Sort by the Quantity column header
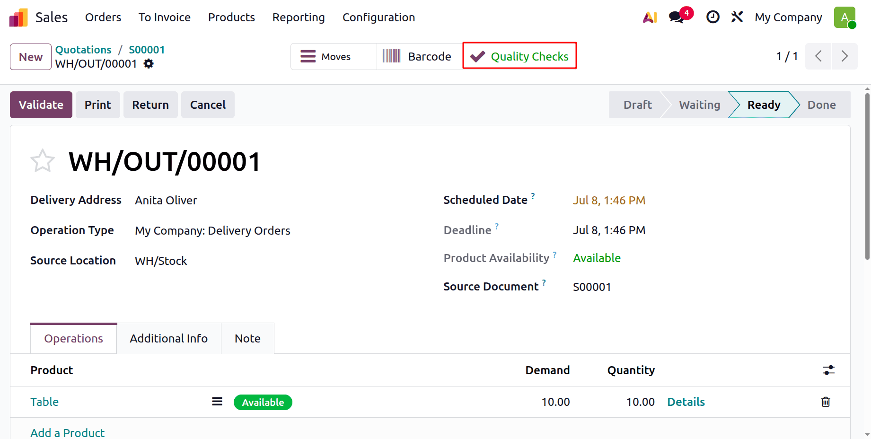This screenshot has height=439, width=871. click(631, 370)
